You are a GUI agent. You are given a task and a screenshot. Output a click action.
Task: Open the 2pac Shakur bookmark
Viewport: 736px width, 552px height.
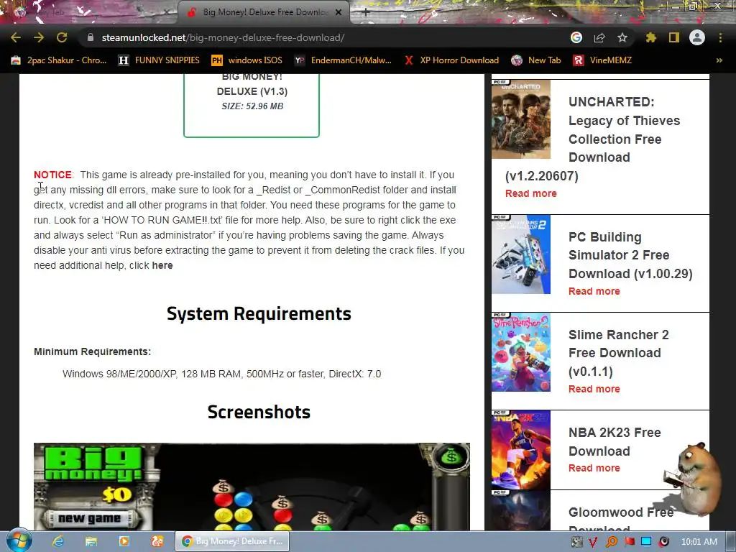click(x=59, y=60)
